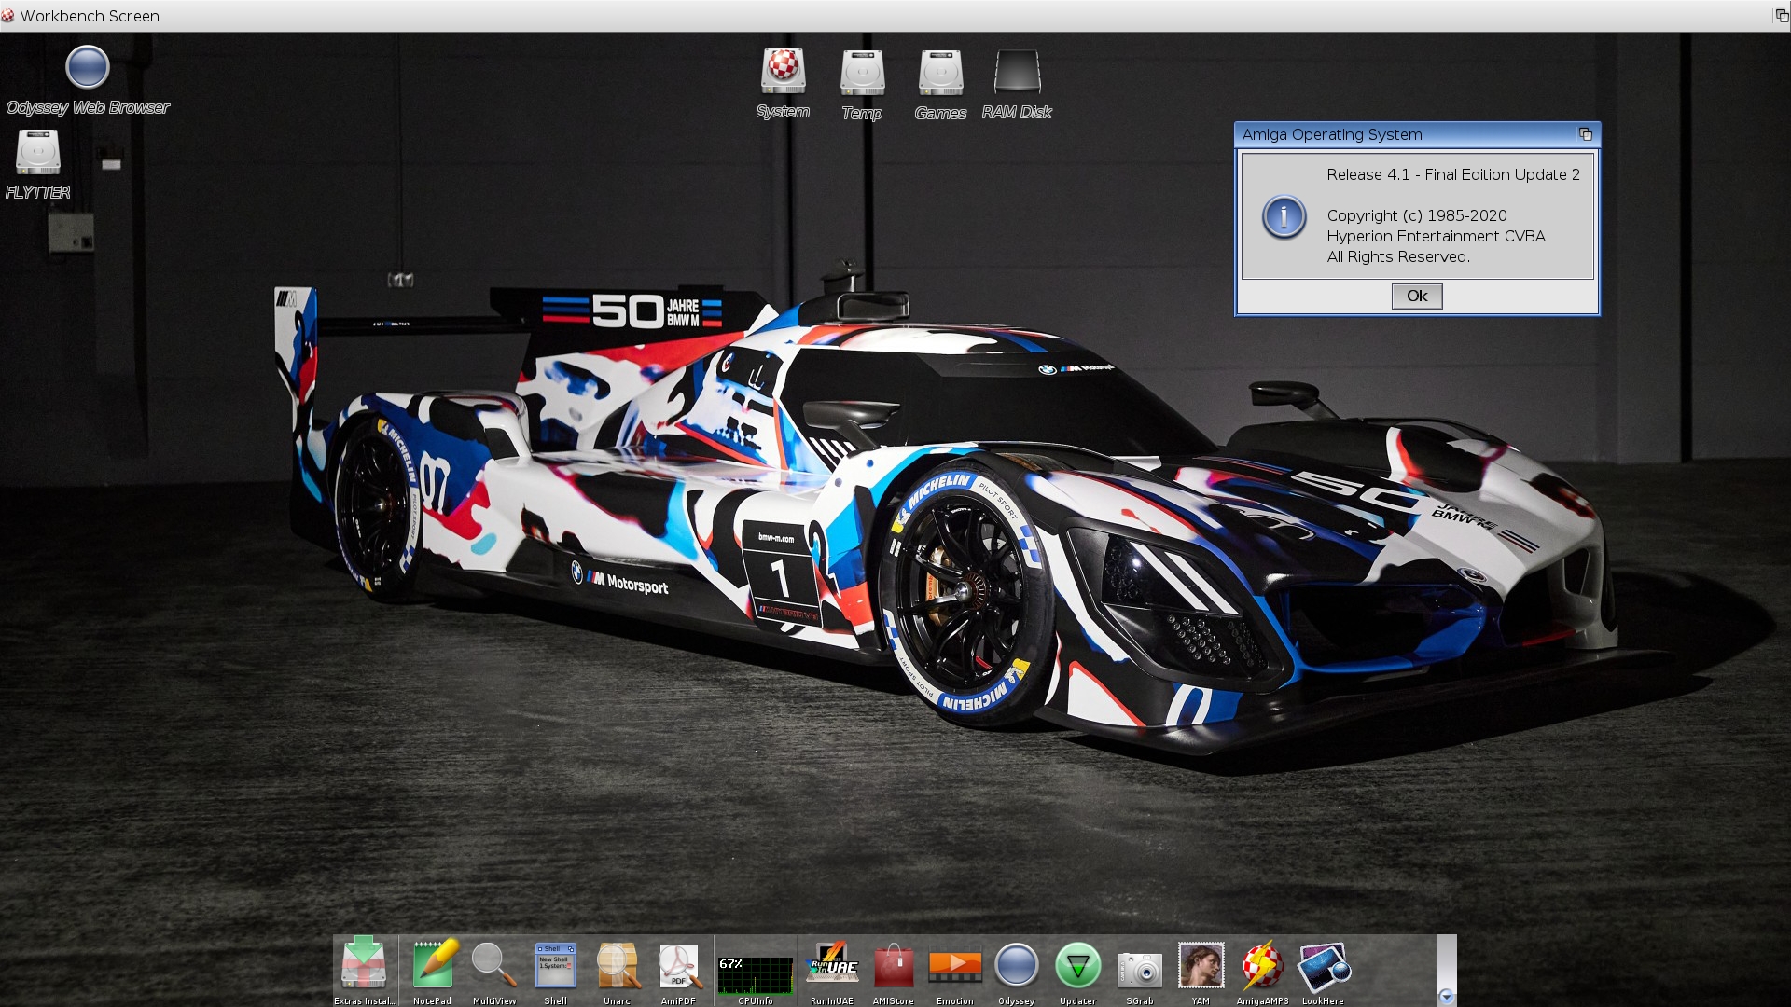The image size is (1791, 1007).
Task: Click the Ok button in the dialog
Action: 1417,296
